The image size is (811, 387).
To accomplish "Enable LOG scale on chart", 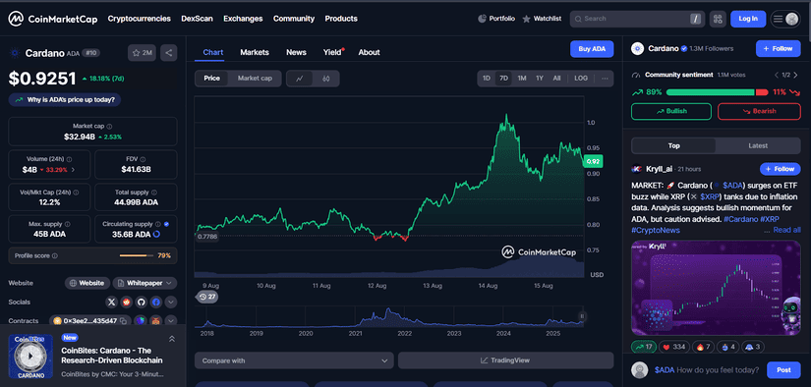I will tap(581, 79).
